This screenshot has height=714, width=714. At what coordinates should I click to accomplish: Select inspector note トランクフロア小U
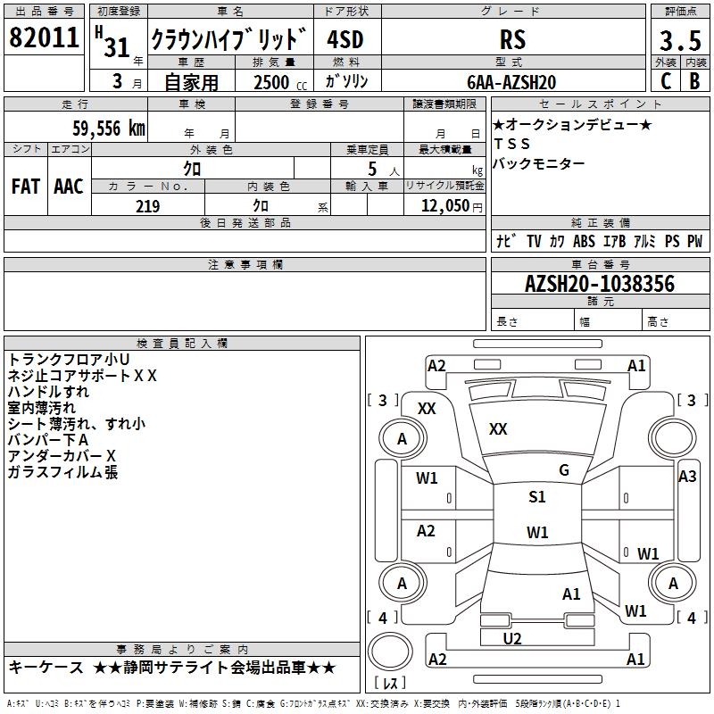point(69,360)
